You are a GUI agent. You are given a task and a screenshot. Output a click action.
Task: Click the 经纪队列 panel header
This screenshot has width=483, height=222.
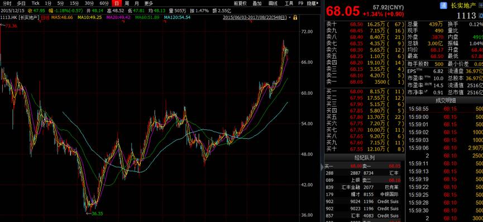[365, 158]
